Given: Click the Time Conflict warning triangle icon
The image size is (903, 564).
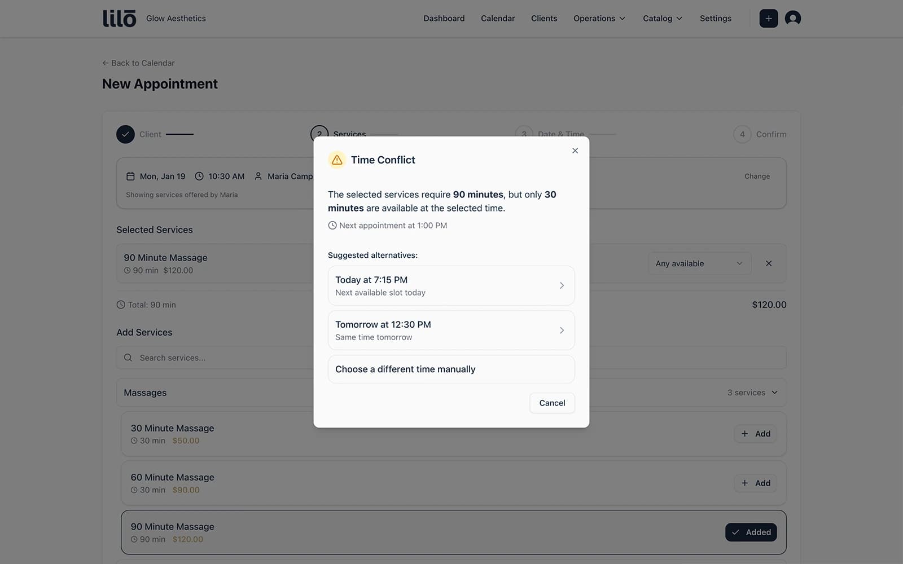Looking at the screenshot, I should coord(337,160).
